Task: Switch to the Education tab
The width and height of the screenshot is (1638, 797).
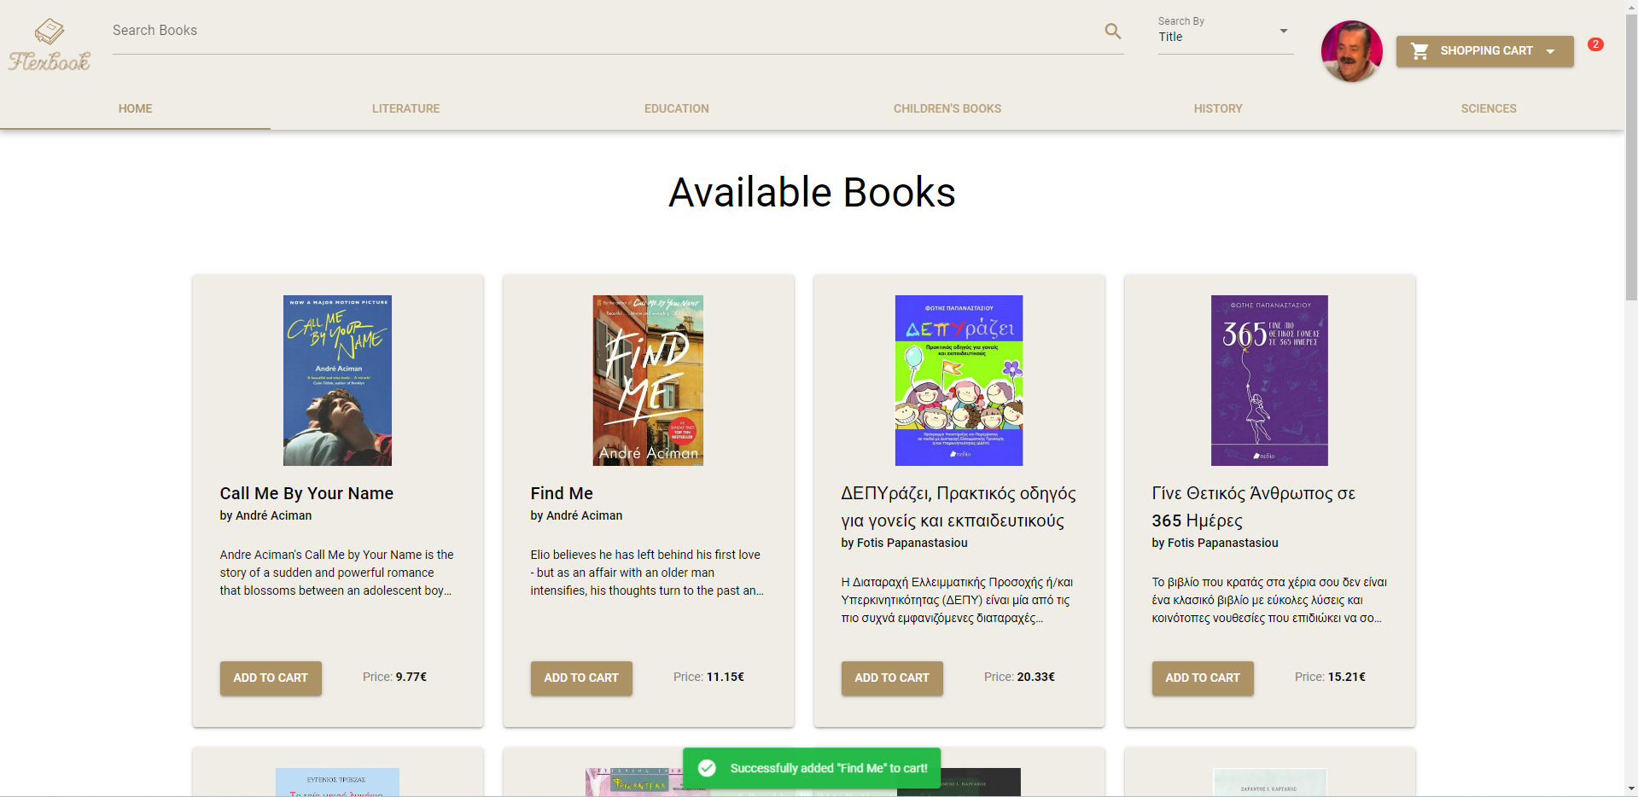Action: coord(676,108)
